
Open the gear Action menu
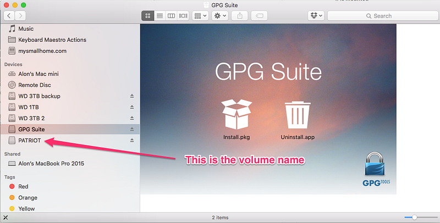click(220, 16)
